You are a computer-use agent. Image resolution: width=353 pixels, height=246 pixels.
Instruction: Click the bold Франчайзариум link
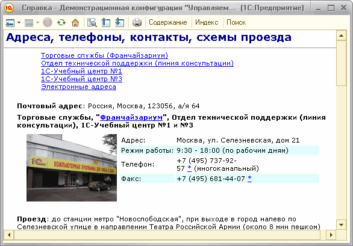(x=131, y=117)
